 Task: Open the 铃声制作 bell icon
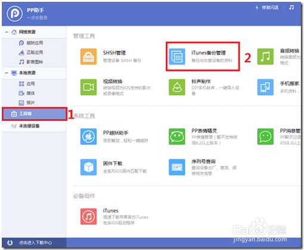pos(177,87)
